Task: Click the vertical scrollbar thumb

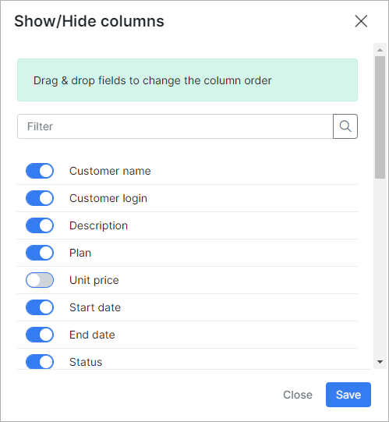Action: tap(380, 117)
